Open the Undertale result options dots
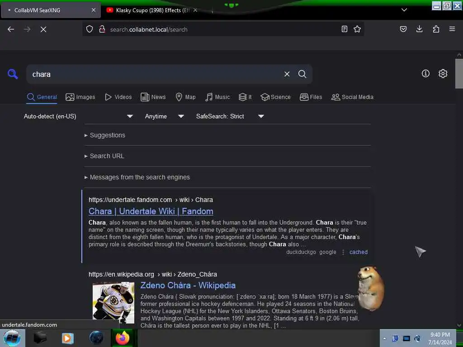This screenshot has width=463, height=347. (343, 252)
